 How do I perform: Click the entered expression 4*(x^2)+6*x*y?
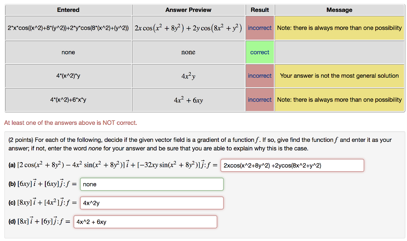[x=68, y=99]
